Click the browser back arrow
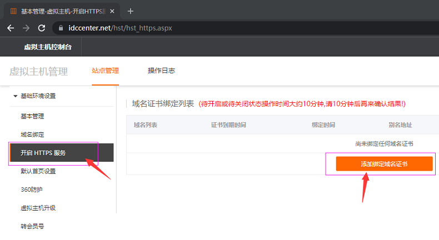The width and height of the screenshot is (439, 240). click(11, 28)
